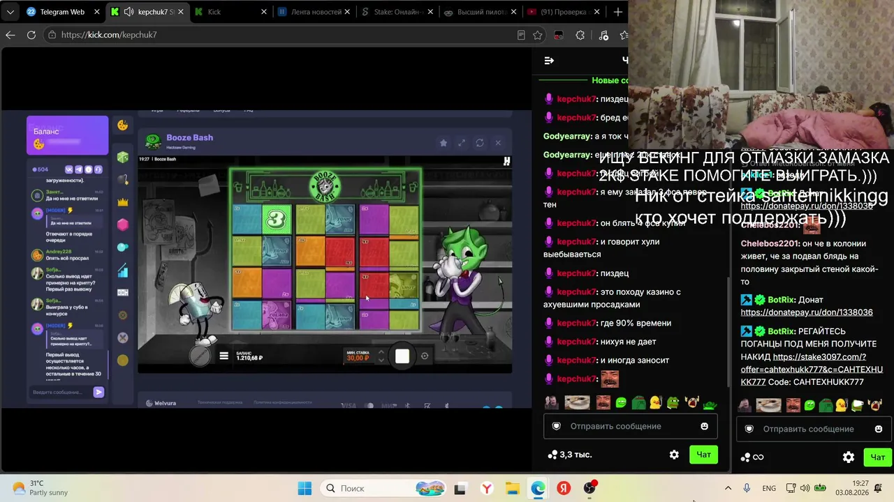Screen dimensions: 894x502
Task: Open the emoji picker in right Kick chat
Action: pos(879,429)
